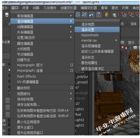Choose 最小化应用程序
Image resolution: width=140 pixels, height=138 pixels.
coord(42,122)
